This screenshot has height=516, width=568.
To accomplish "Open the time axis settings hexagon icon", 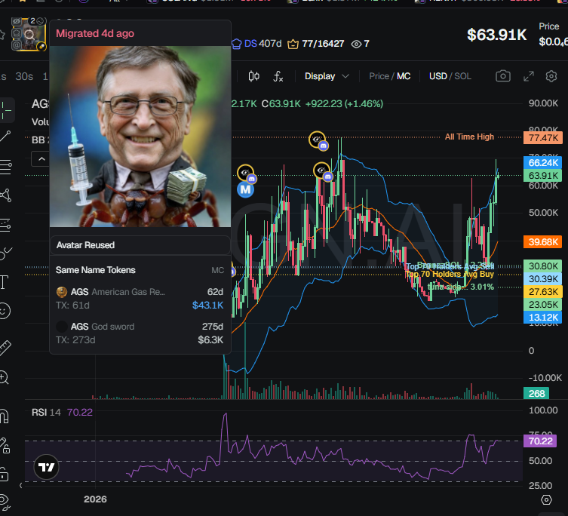I will coord(546,500).
